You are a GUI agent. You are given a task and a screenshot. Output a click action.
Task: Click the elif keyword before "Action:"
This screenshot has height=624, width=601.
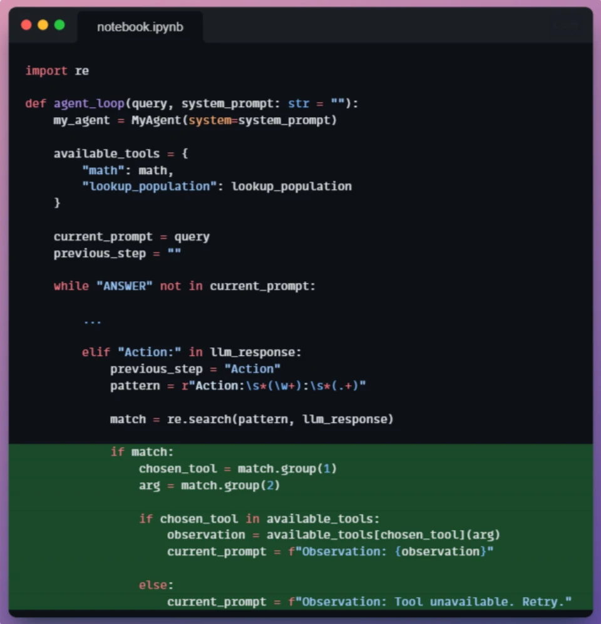tap(96, 352)
